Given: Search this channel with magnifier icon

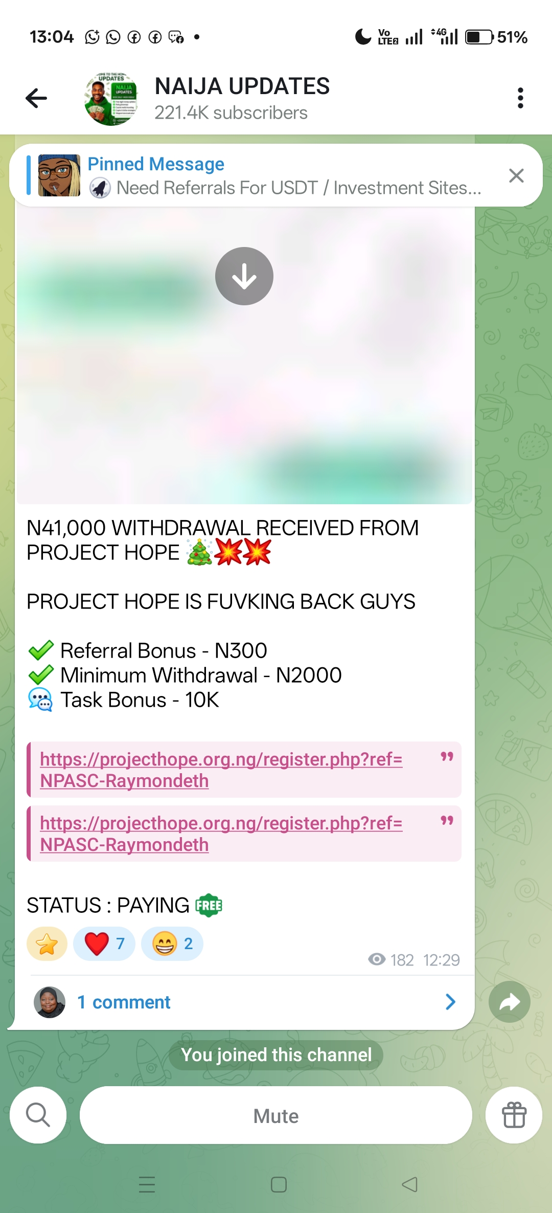Looking at the screenshot, I should [x=38, y=1115].
